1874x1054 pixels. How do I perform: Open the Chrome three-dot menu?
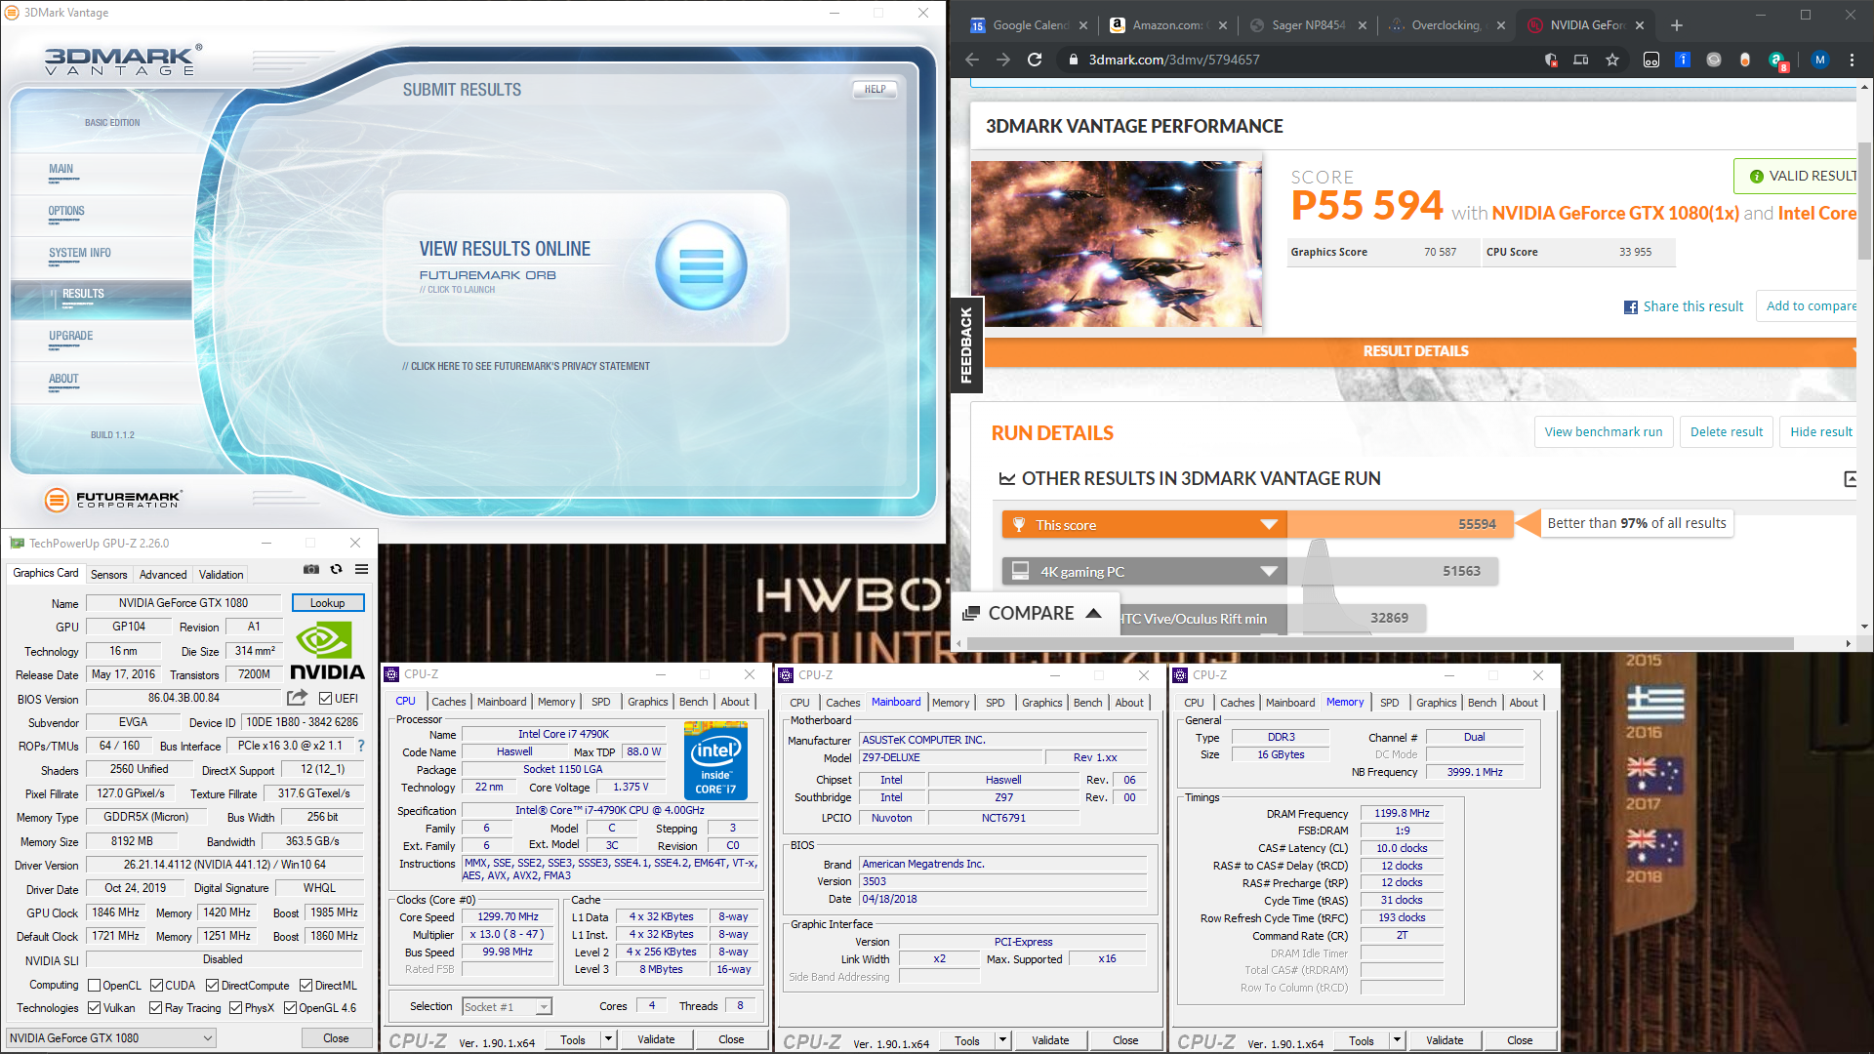click(1852, 60)
